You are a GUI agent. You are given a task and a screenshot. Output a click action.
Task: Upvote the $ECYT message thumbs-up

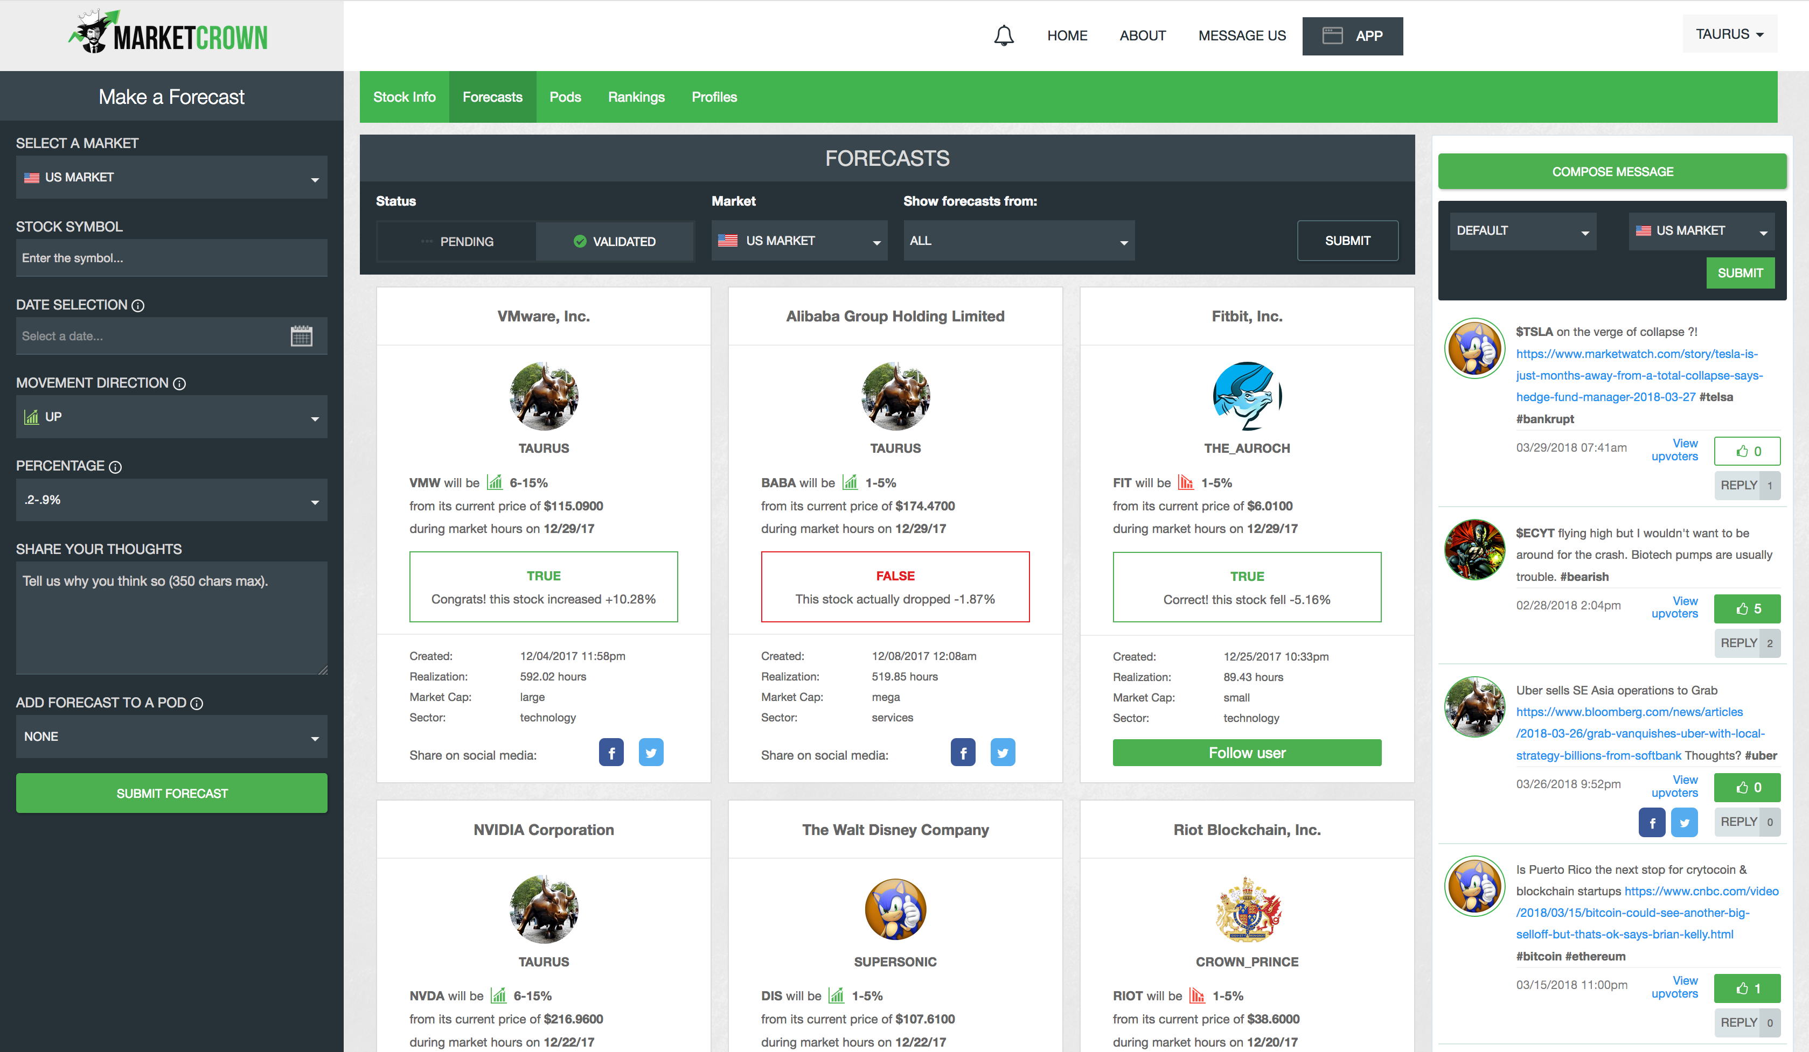pos(1747,608)
